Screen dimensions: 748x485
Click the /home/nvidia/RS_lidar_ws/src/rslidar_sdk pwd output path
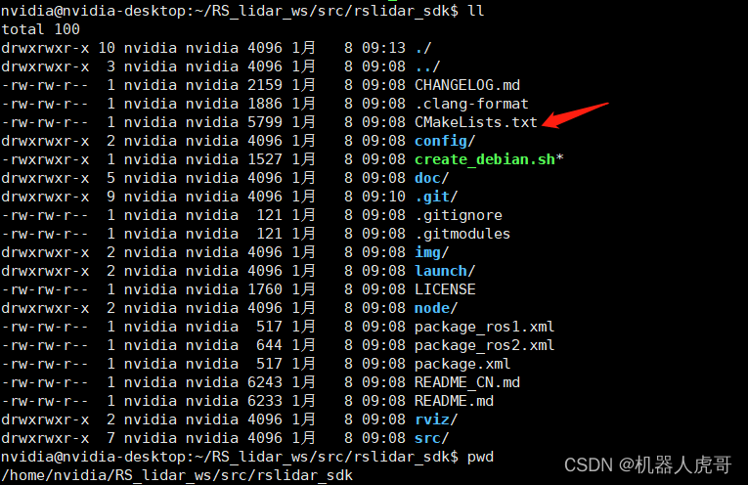(x=177, y=475)
